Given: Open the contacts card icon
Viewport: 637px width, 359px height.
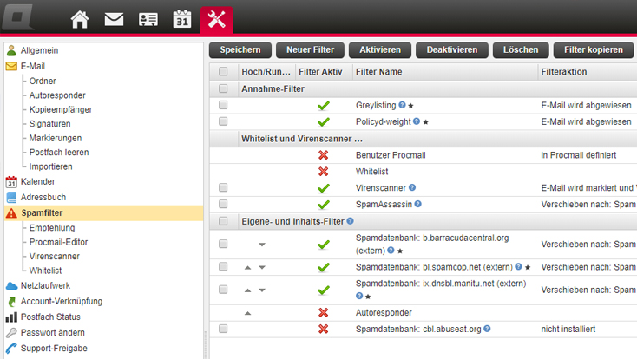Looking at the screenshot, I should (x=148, y=19).
